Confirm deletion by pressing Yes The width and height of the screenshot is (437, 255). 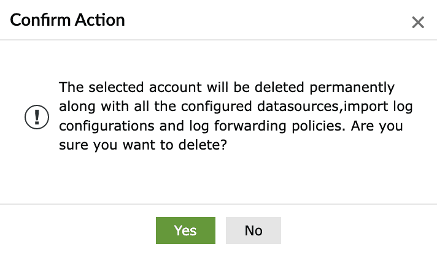pos(185,230)
